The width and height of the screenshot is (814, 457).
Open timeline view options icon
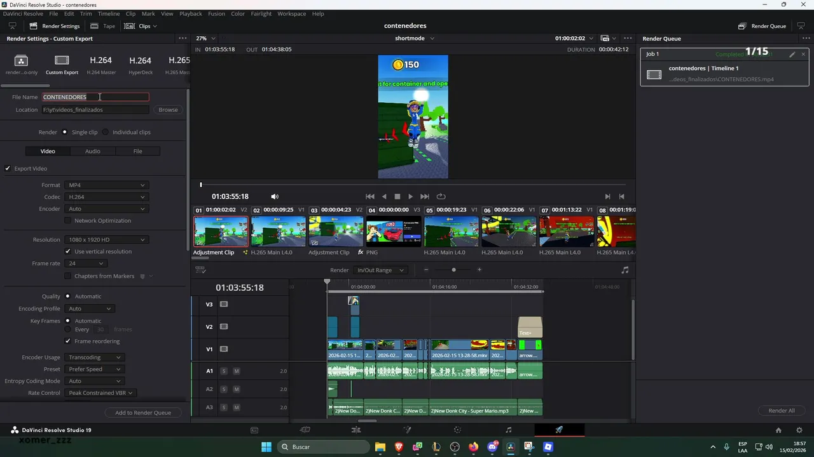(x=200, y=270)
